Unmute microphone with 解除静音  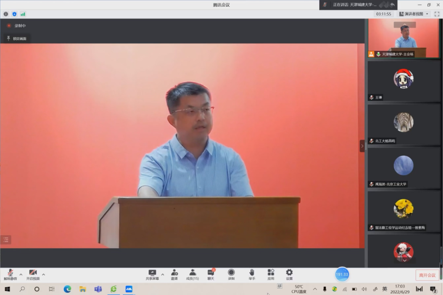(x=10, y=274)
